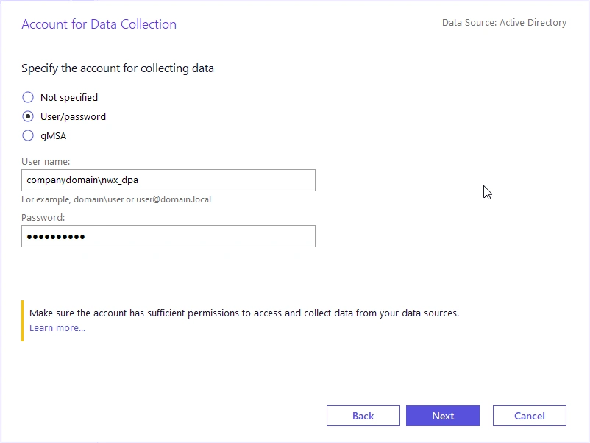Click the yellow warning bar beside the notice
This screenshot has height=443, width=590.
(x=23, y=320)
